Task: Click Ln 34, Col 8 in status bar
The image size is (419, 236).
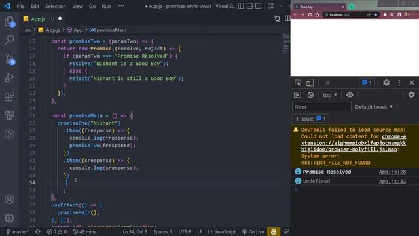Action: point(135,231)
